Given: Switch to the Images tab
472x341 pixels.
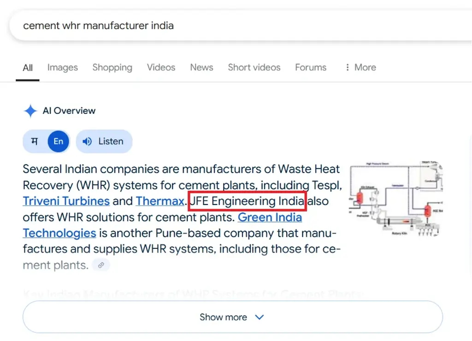Looking at the screenshot, I should (x=62, y=67).
